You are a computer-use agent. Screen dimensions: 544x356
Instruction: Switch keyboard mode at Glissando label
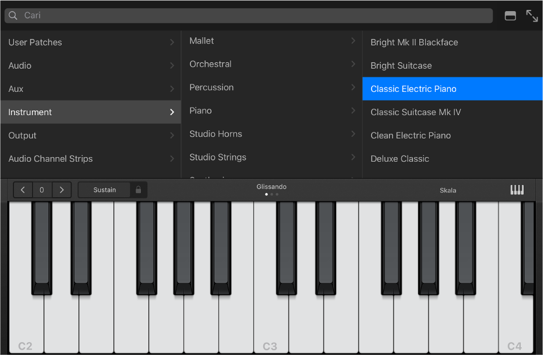click(x=271, y=187)
